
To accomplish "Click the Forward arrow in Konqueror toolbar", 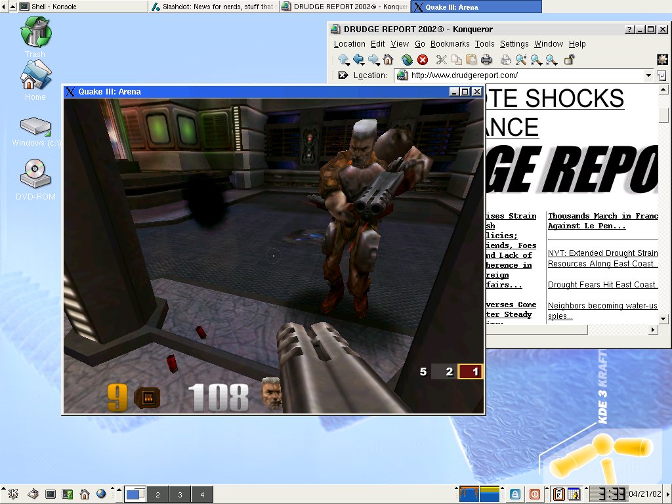I will pyautogui.click(x=373, y=60).
